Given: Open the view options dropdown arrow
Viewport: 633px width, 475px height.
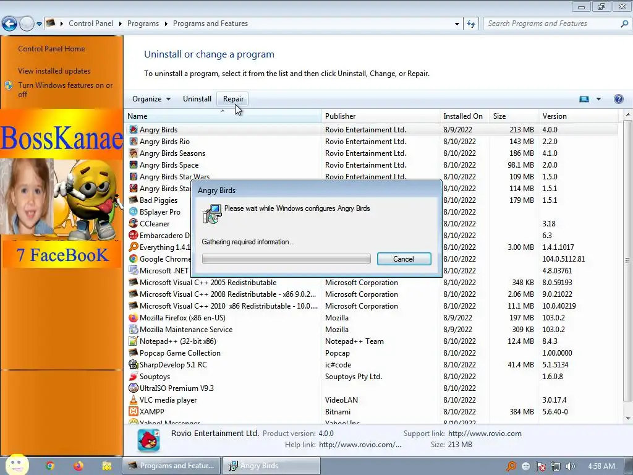Looking at the screenshot, I should point(598,99).
